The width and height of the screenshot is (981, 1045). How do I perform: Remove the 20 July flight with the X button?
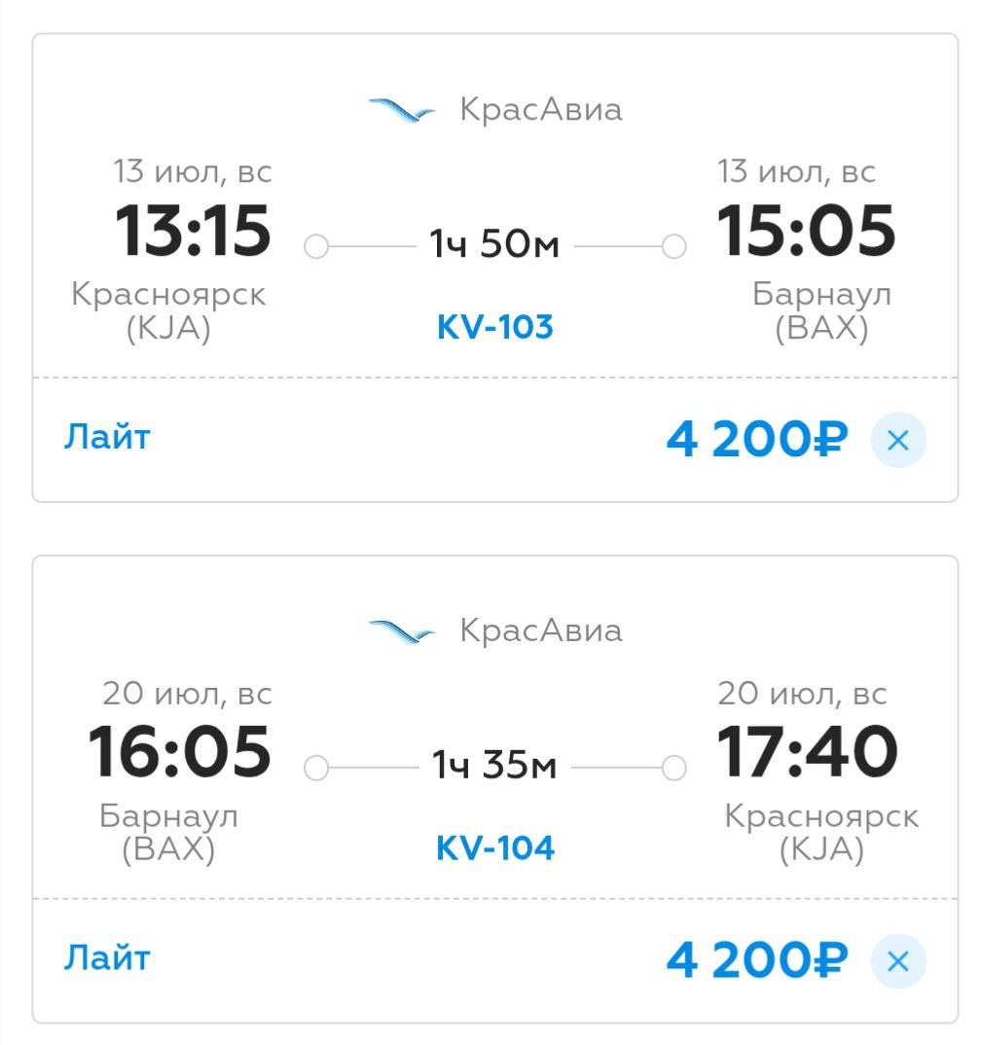pos(897,962)
